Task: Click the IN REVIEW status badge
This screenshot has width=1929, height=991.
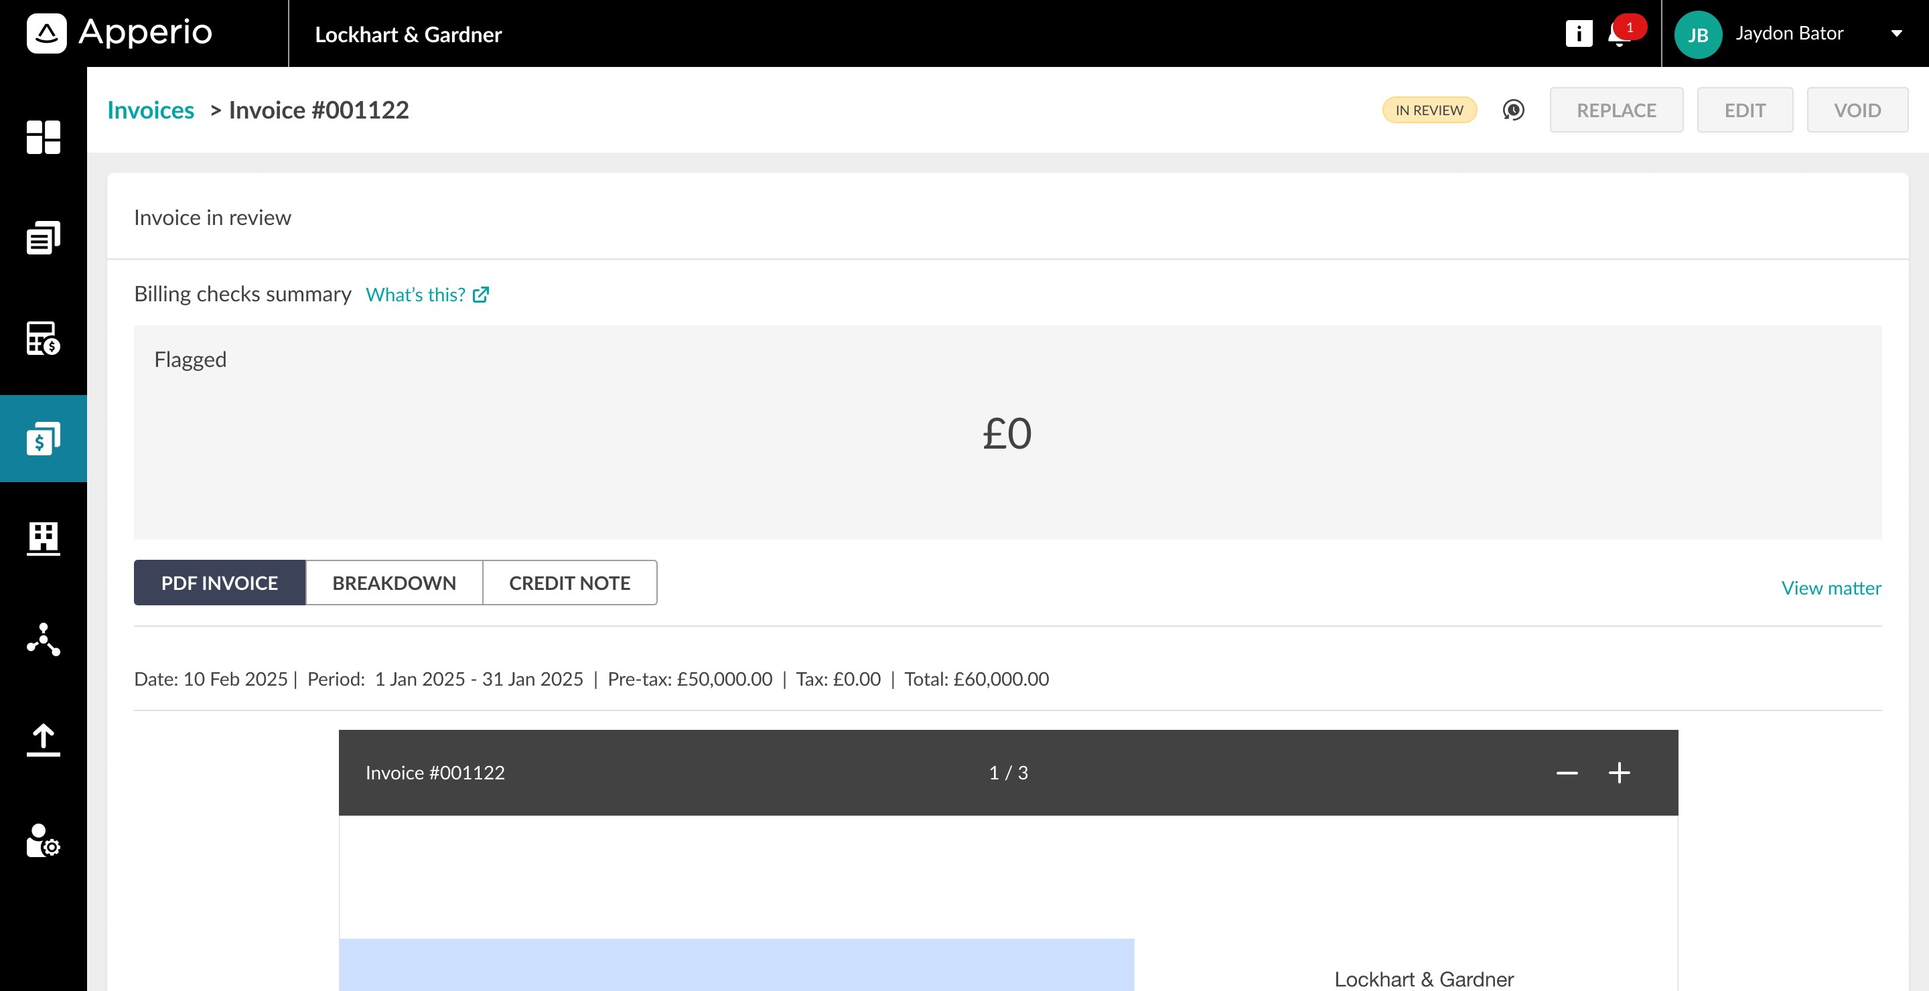Action: click(x=1429, y=110)
